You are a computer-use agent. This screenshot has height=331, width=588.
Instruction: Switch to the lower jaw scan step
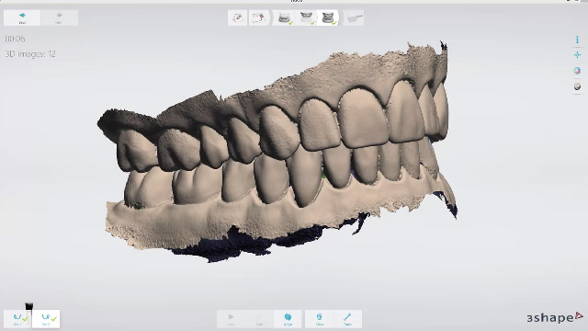coord(284,17)
